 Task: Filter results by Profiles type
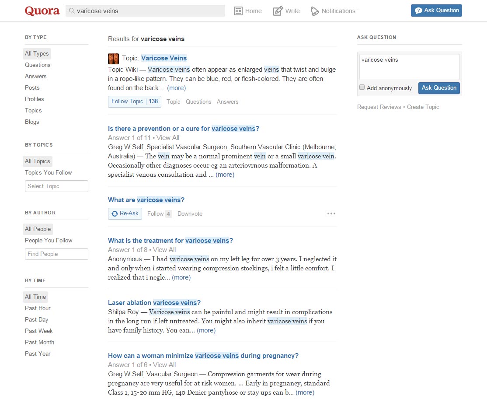point(35,99)
